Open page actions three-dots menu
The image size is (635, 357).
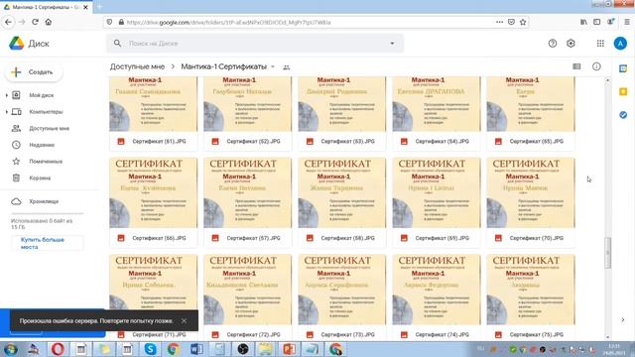tap(499, 22)
